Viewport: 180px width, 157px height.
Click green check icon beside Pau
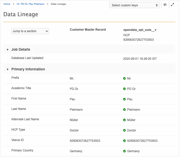point(124,99)
